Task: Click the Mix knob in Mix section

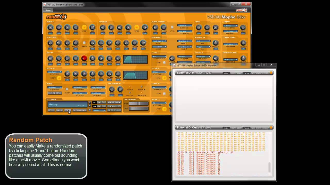Action: click(x=199, y=27)
